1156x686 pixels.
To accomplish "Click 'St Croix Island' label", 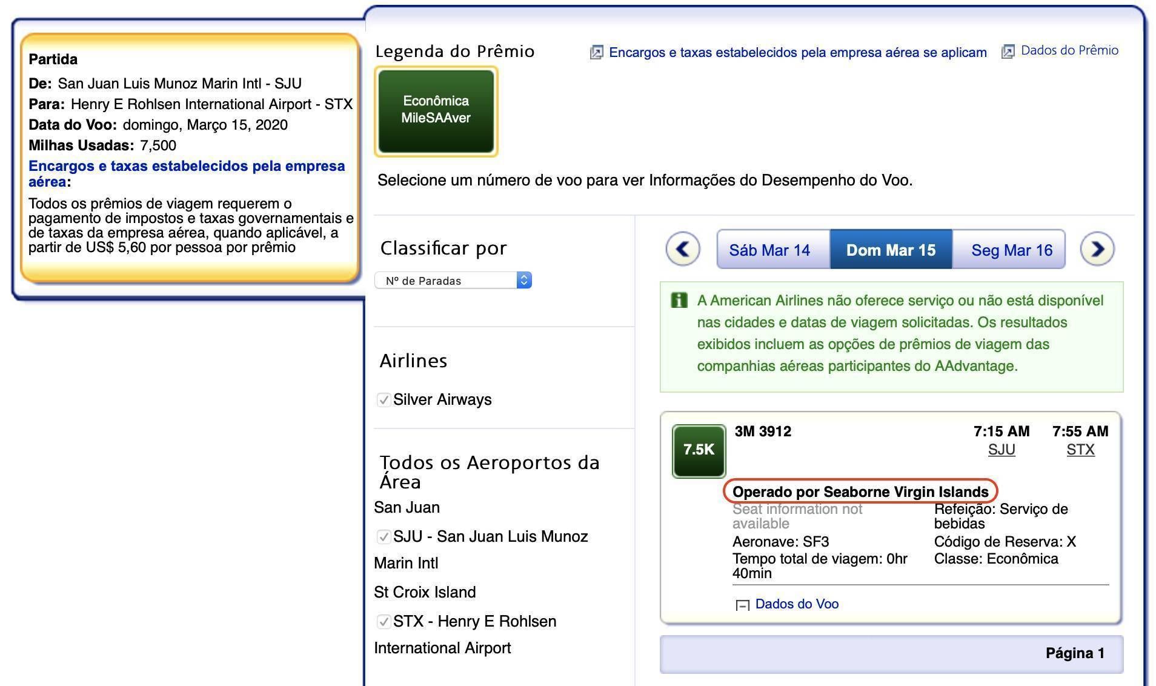I will point(425,592).
